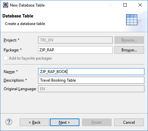
Task: Click the database table grid icon
Action: [132, 20]
